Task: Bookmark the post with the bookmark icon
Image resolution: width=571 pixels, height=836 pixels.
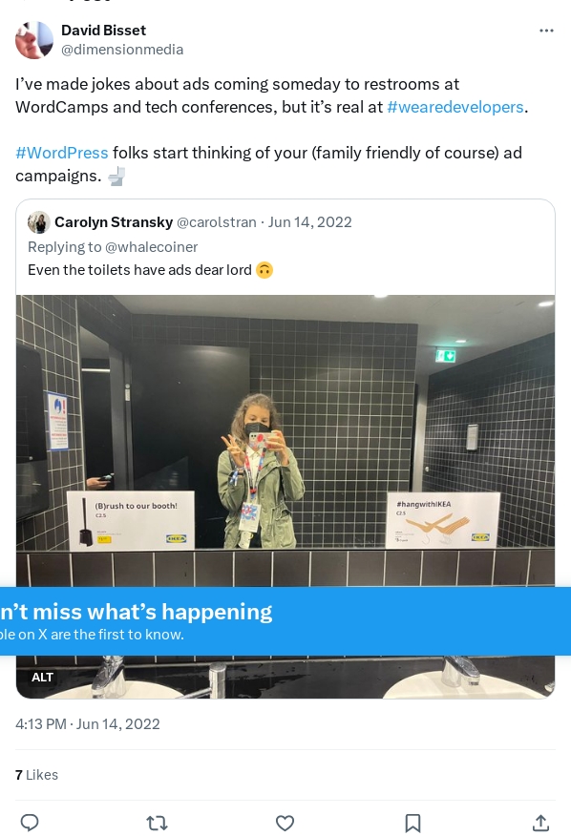Action: 412,823
